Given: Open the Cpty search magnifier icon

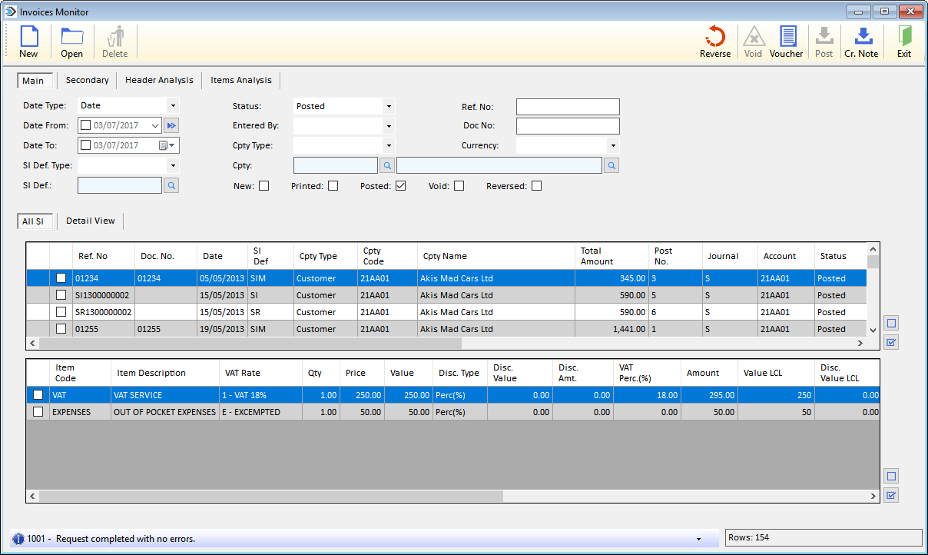Looking at the screenshot, I should pyautogui.click(x=387, y=165).
